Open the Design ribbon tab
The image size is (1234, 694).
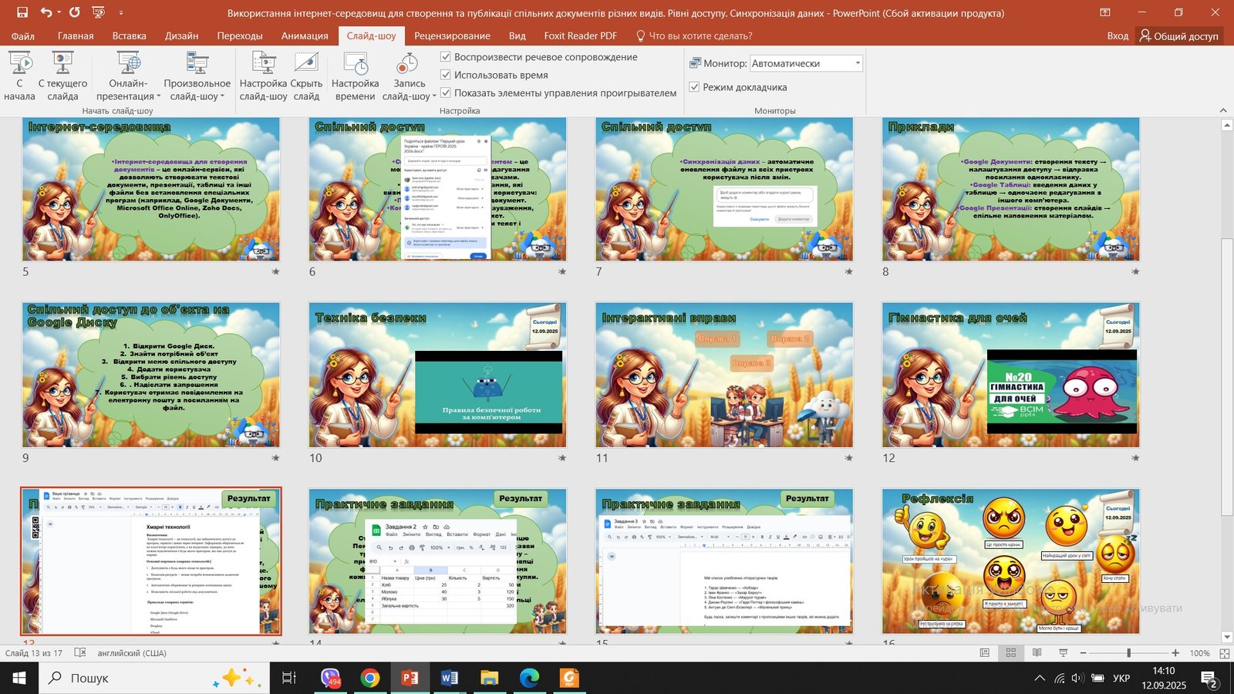click(x=181, y=35)
